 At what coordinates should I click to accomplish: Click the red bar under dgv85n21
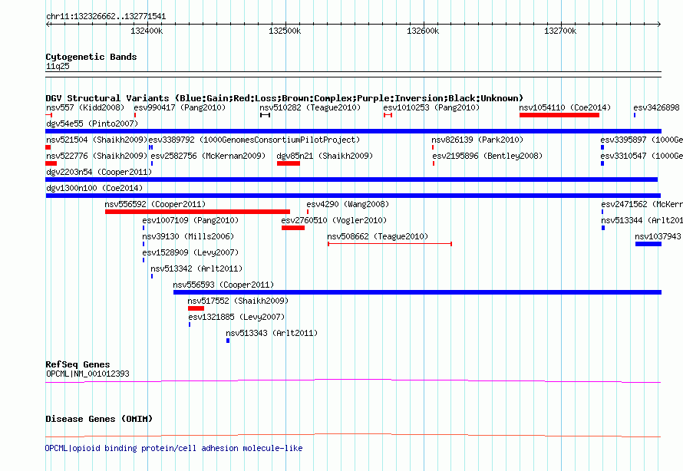[x=289, y=163]
